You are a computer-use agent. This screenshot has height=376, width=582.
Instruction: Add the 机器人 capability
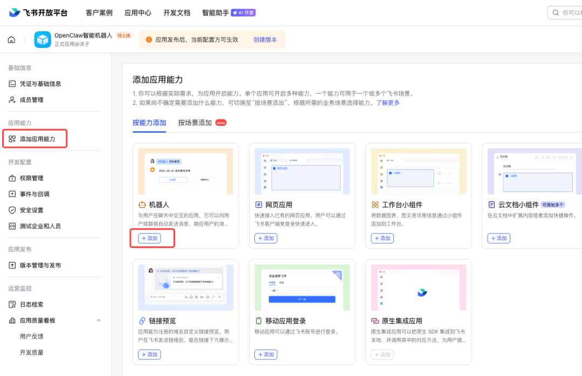click(x=149, y=238)
